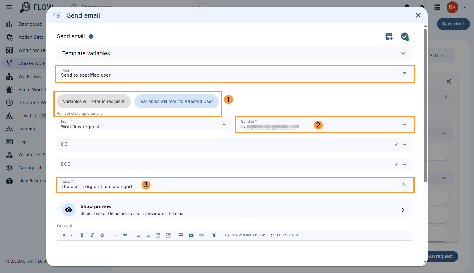Expand the Show preview panel

point(235,210)
